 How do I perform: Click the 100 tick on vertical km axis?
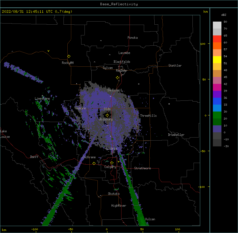click(203, 44)
